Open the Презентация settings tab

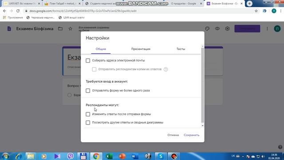pyautogui.click(x=141, y=49)
